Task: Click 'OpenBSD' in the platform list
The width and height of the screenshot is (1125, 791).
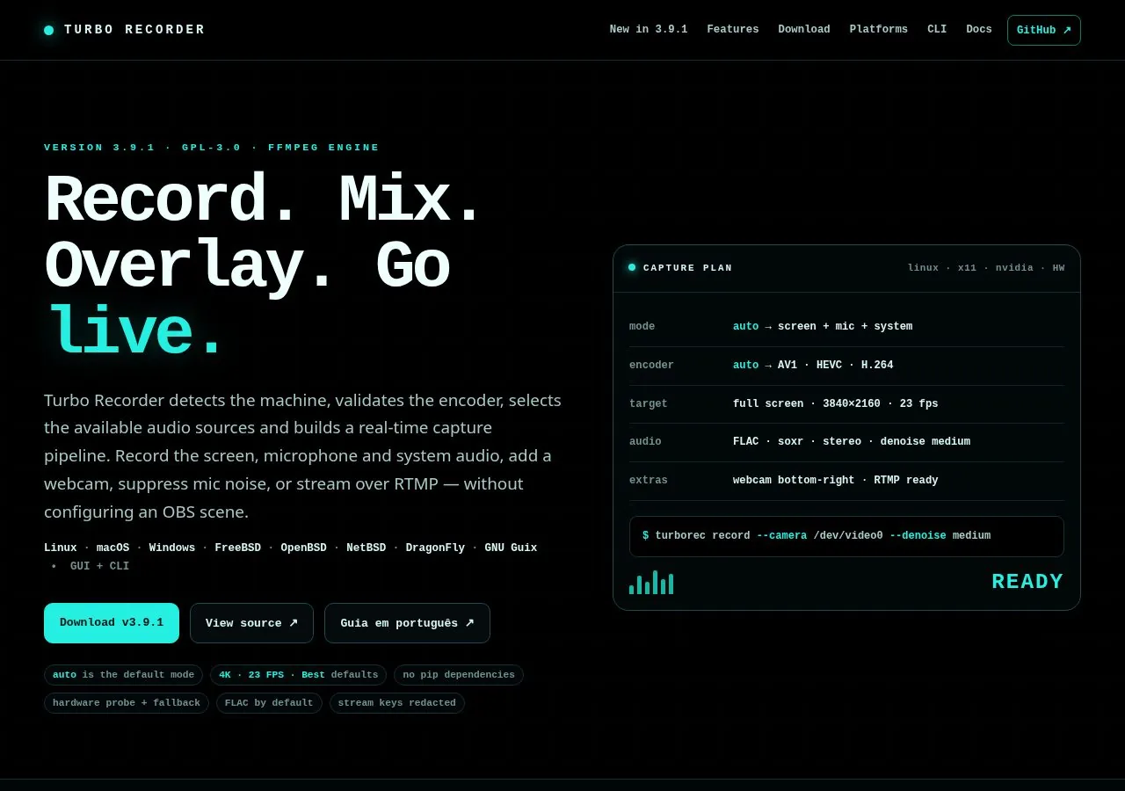Action: 304,548
